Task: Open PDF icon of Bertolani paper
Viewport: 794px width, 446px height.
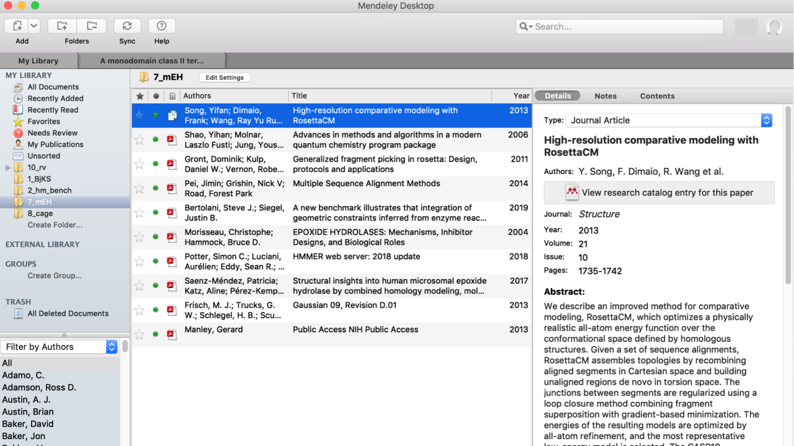Action: pyautogui.click(x=172, y=213)
